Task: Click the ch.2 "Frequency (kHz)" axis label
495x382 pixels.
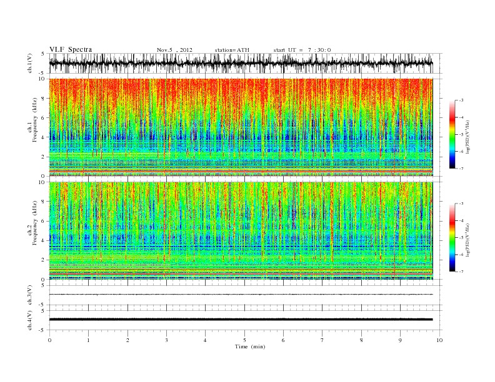Action: (x=35, y=222)
